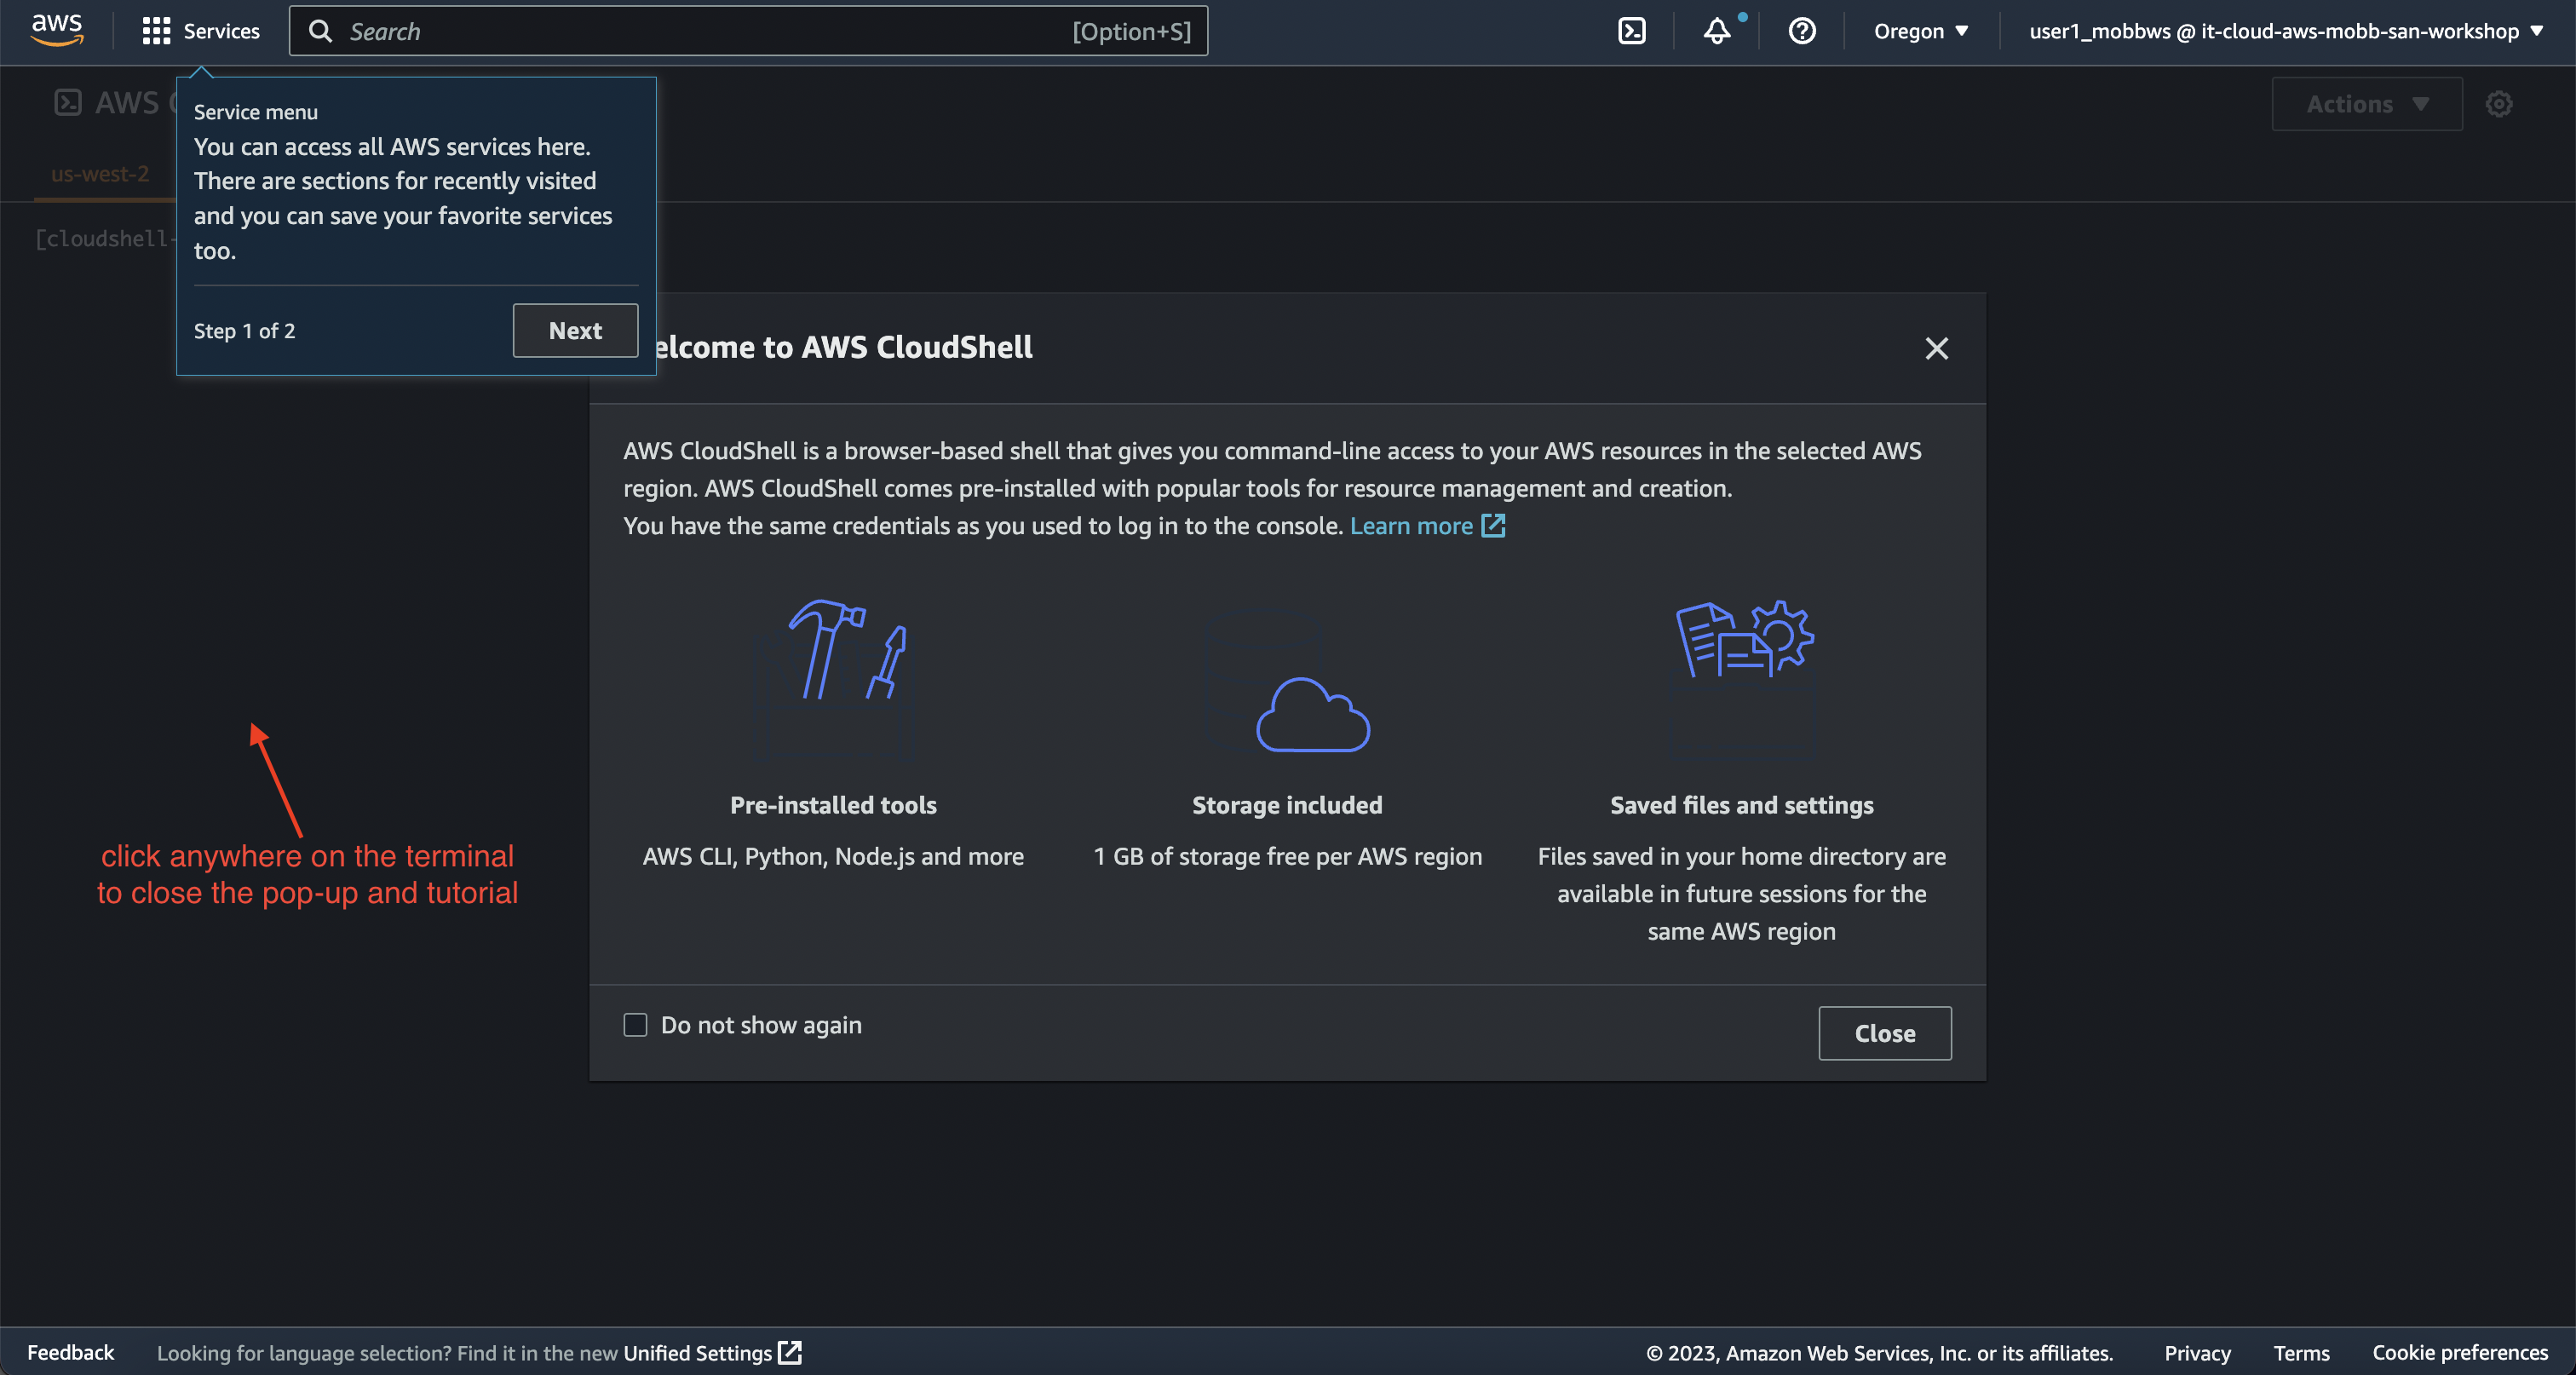Open the Services grid menu
The width and height of the screenshot is (2576, 1375).
coord(156,31)
